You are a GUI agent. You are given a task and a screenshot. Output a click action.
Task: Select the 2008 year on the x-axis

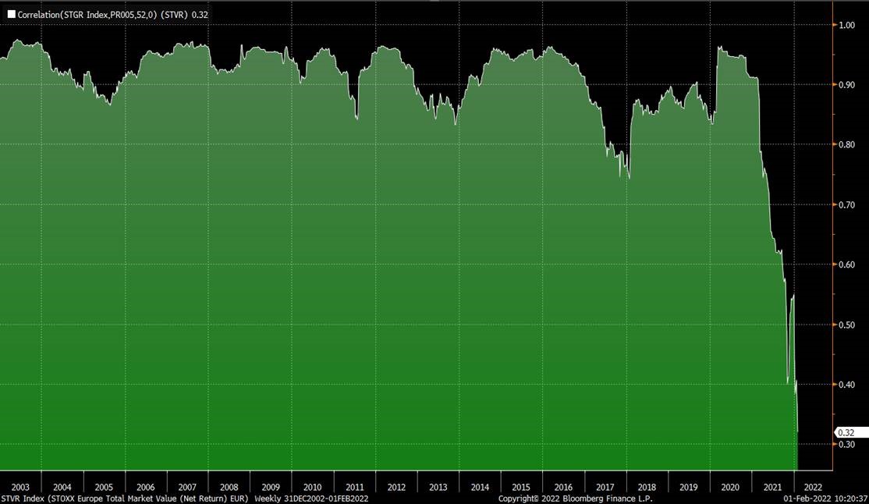coord(229,486)
